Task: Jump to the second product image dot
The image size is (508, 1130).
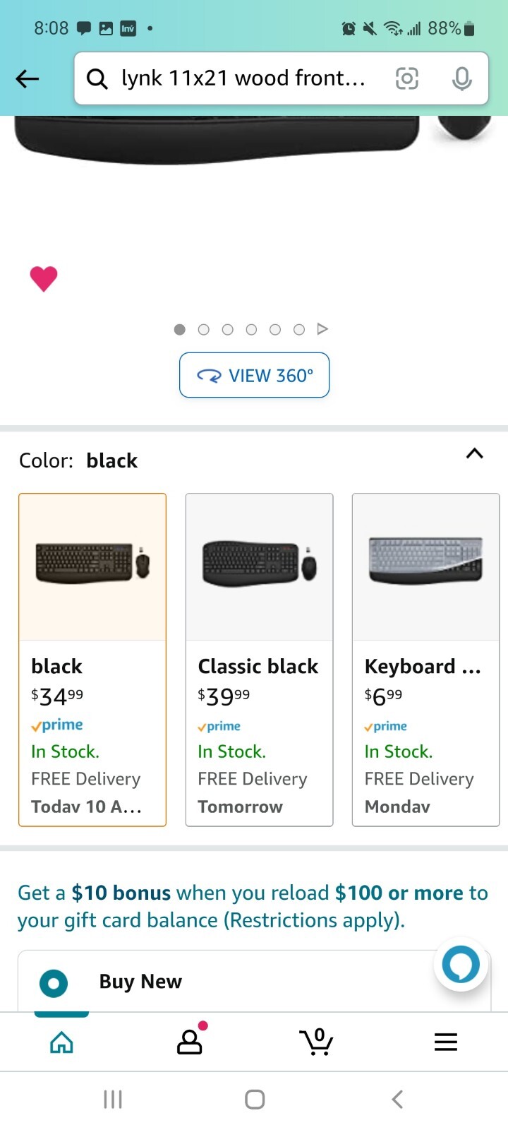Action: tap(204, 329)
